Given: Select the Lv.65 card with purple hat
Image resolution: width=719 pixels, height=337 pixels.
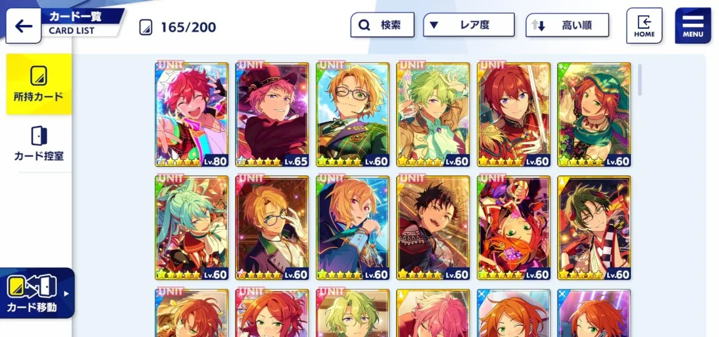Looking at the screenshot, I should point(272,115).
